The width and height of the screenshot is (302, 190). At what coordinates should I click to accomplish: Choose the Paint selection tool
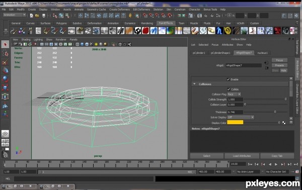pyautogui.click(x=6, y=62)
